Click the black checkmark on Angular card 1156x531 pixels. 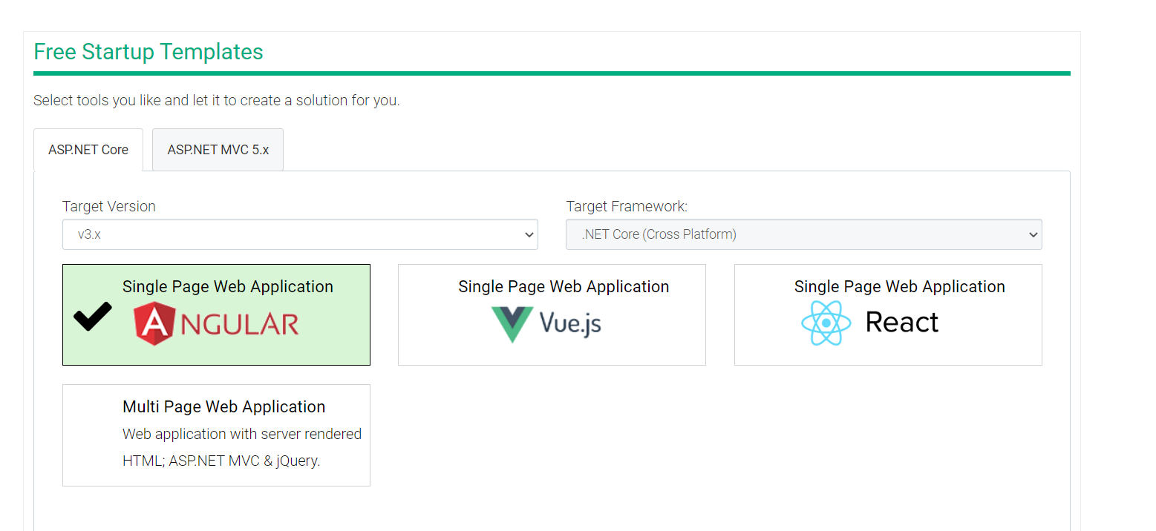pyautogui.click(x=93, y=317)
